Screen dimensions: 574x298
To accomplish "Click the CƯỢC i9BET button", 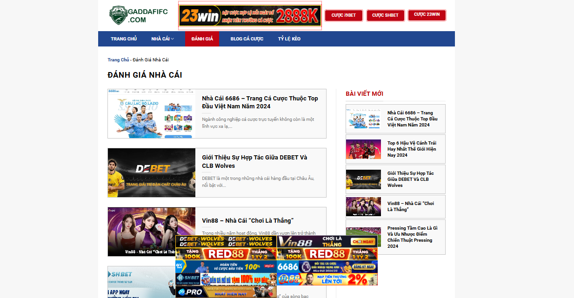I will click(x=344, y=15).
